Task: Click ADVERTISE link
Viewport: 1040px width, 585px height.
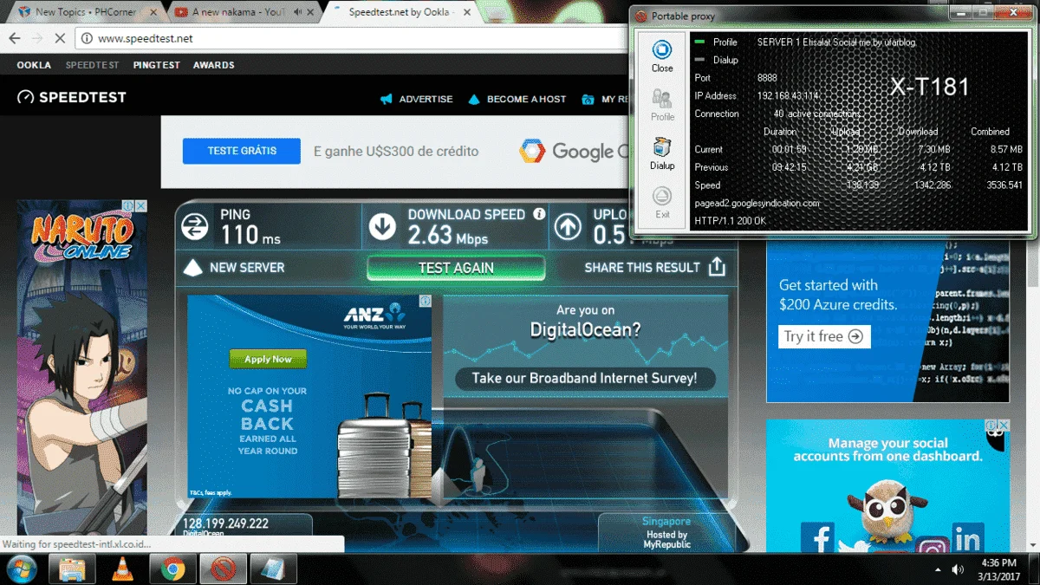Action: pos(426,99)
